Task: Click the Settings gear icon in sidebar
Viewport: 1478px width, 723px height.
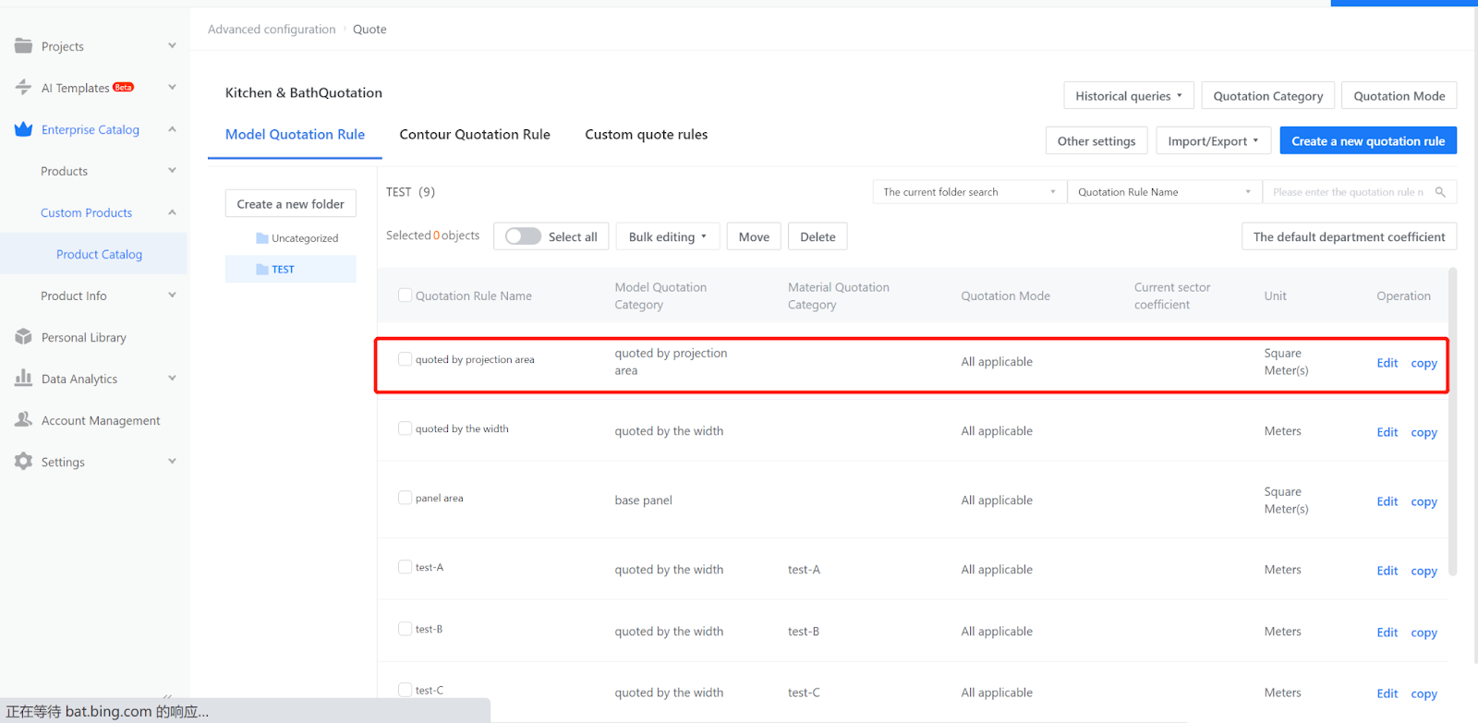Action: coord(23,462)
